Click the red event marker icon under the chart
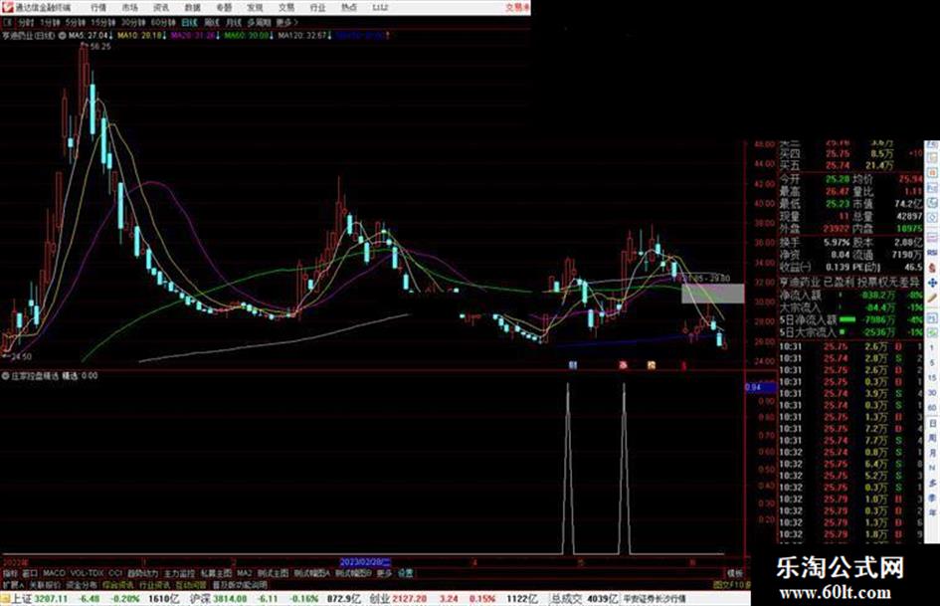This screenshot has height=606, width=940. pos(624,365)
